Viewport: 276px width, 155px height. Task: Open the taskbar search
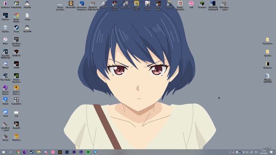click(x=10, y=152)
